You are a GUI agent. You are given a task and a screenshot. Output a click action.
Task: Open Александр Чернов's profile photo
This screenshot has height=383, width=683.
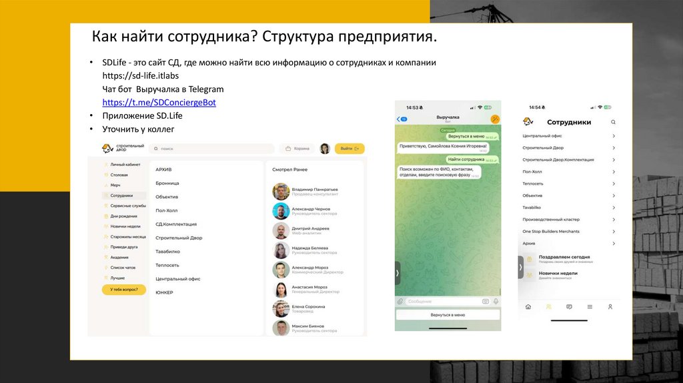tap(281, 211)
